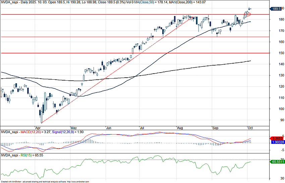Click the 'Jul' label on date axis
285x183 pixels.
pyautogui.click(x=142, y=128)
